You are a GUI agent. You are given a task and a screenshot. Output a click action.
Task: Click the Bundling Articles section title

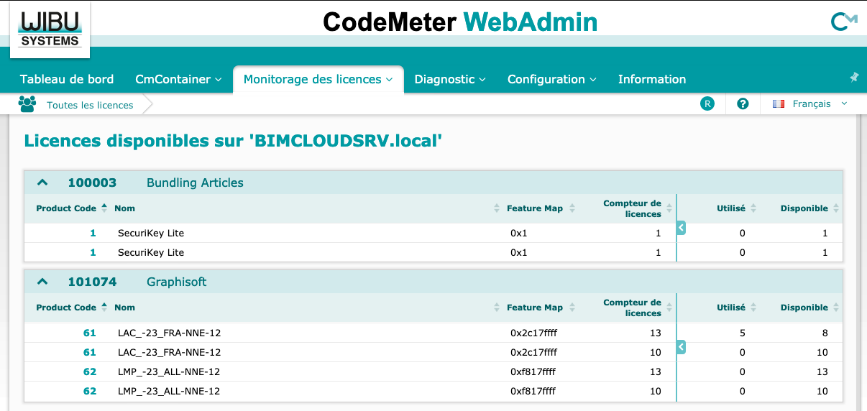click(195, 183)
